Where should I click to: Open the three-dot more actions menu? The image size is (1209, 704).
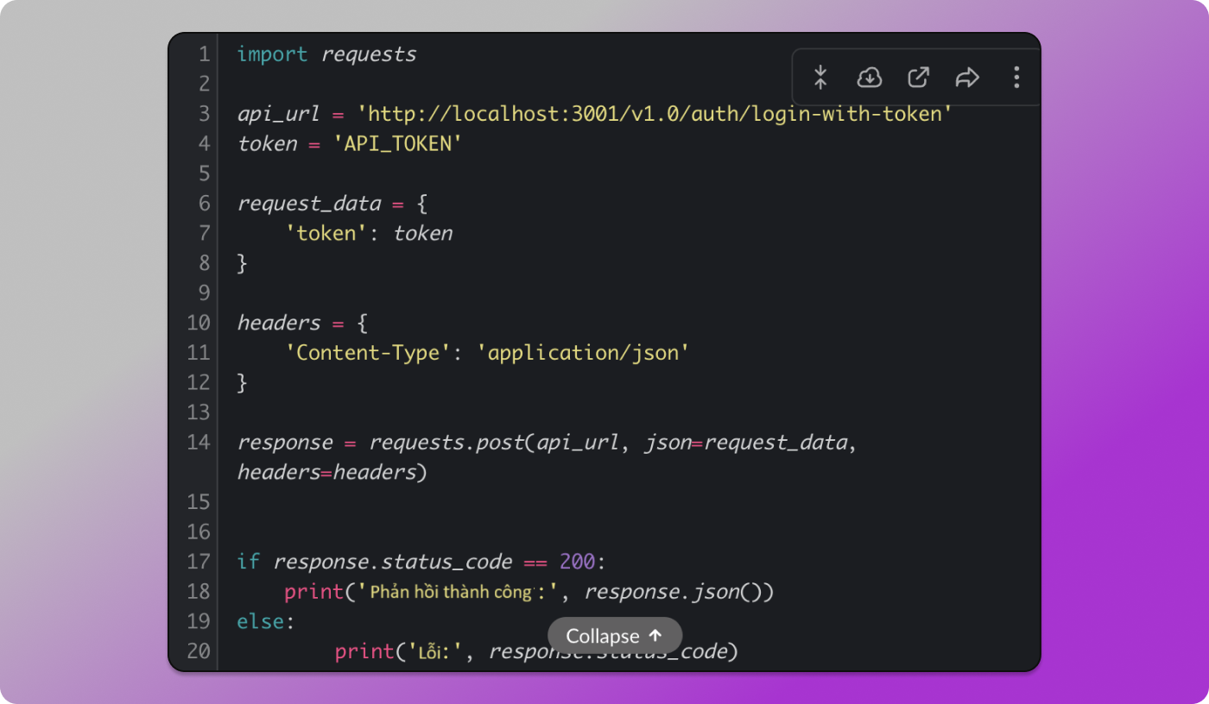1016,78
